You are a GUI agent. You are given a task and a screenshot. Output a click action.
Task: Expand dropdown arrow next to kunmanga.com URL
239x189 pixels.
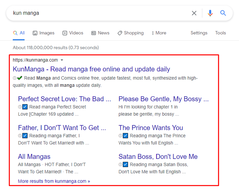tap(62, 60)
